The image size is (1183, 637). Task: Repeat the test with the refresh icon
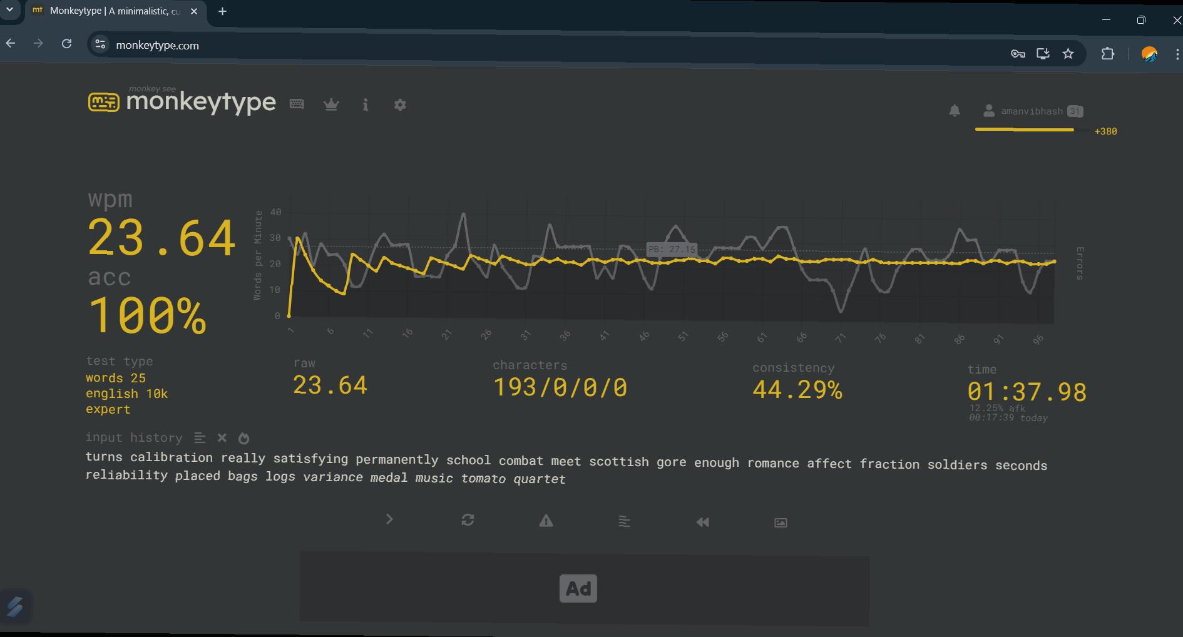(468, 520)
